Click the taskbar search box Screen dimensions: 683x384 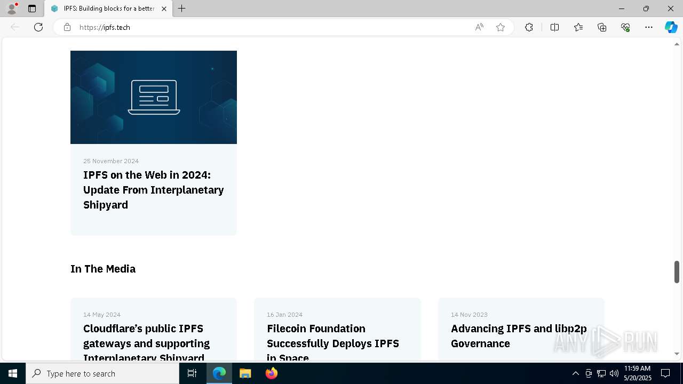102,373
